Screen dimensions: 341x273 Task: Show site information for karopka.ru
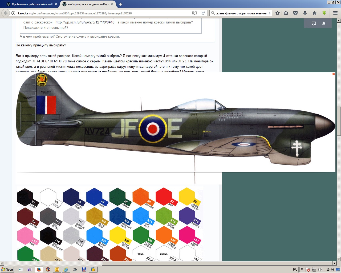(13, 13)
